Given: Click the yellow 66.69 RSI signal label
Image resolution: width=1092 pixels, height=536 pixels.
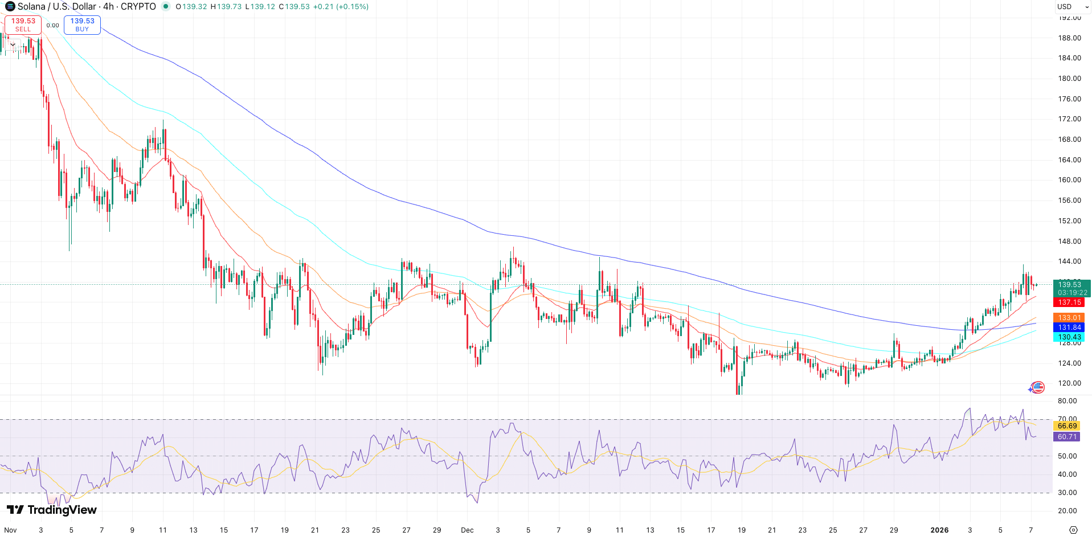Looking at the screenshot, I should [x=1066, y=425].
